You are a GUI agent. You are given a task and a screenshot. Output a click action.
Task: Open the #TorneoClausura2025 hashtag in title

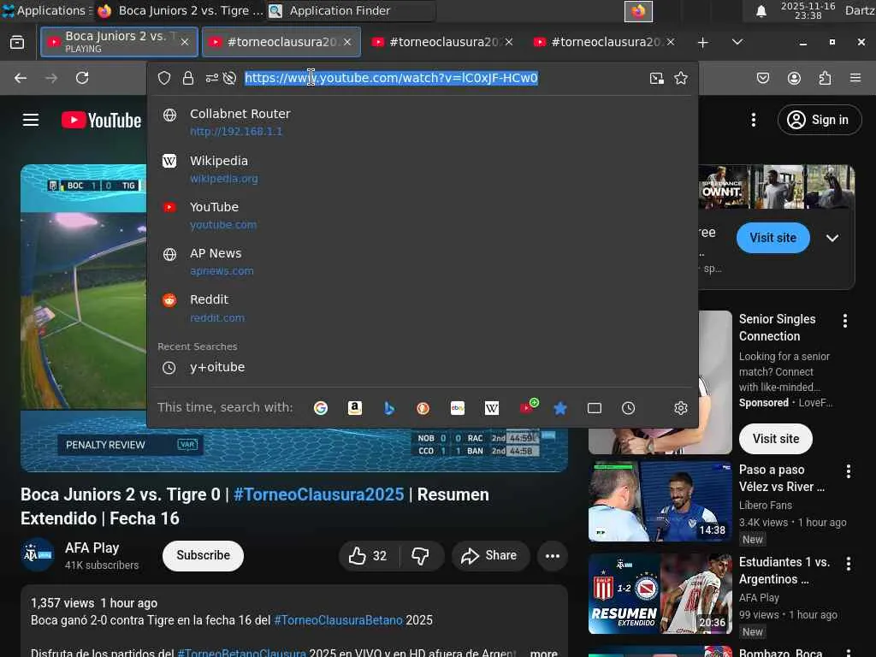[319, 494]
